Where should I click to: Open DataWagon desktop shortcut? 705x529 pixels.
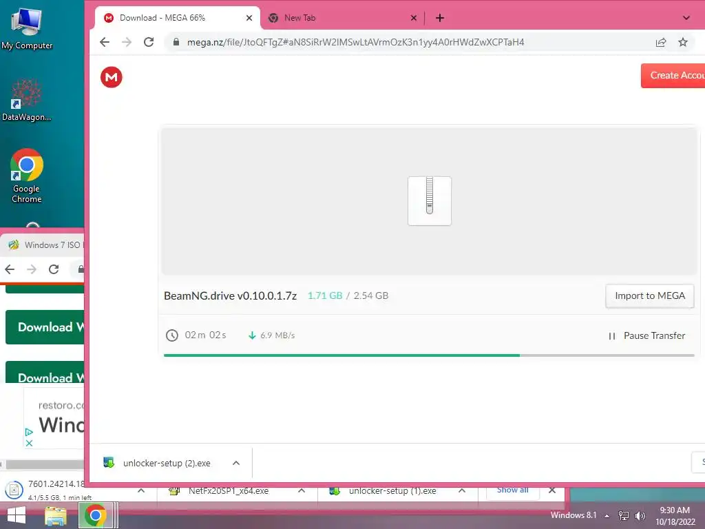coord(27,100)
